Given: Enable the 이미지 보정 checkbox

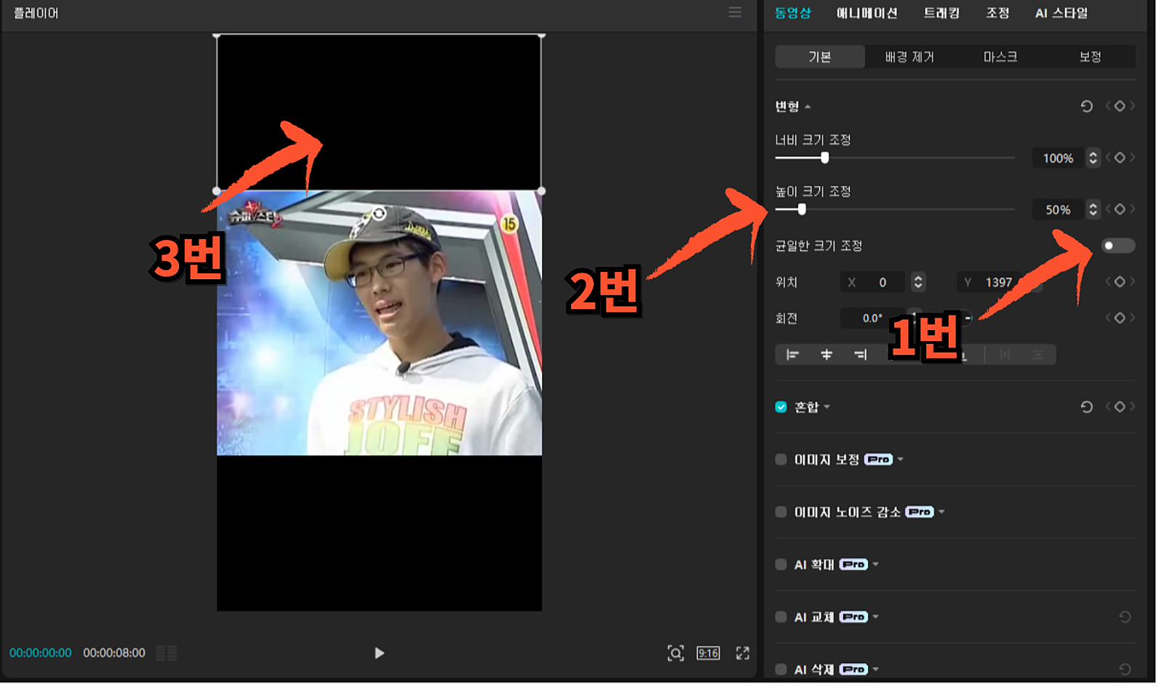Looking at the screenshot, I should [x=781, y=460].
